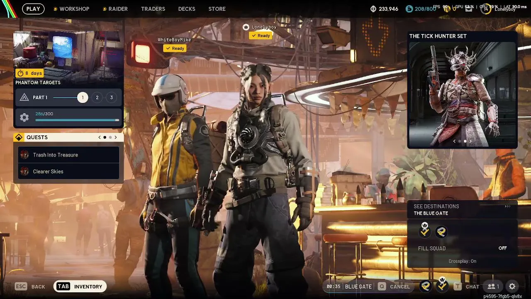Click the Lonelyboy username in top bar
Image resolution: width=531 pixels, height=299 pixels.
click(505, 9)
